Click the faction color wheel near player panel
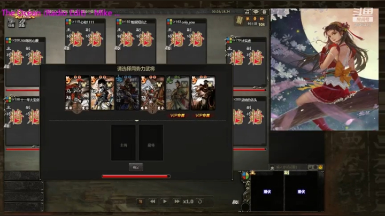 245,176
